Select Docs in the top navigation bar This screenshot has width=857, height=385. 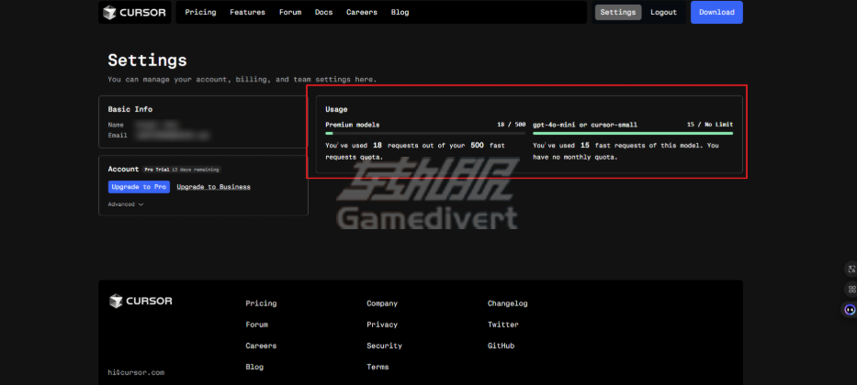pyautogui.click(x=323, y=13)
